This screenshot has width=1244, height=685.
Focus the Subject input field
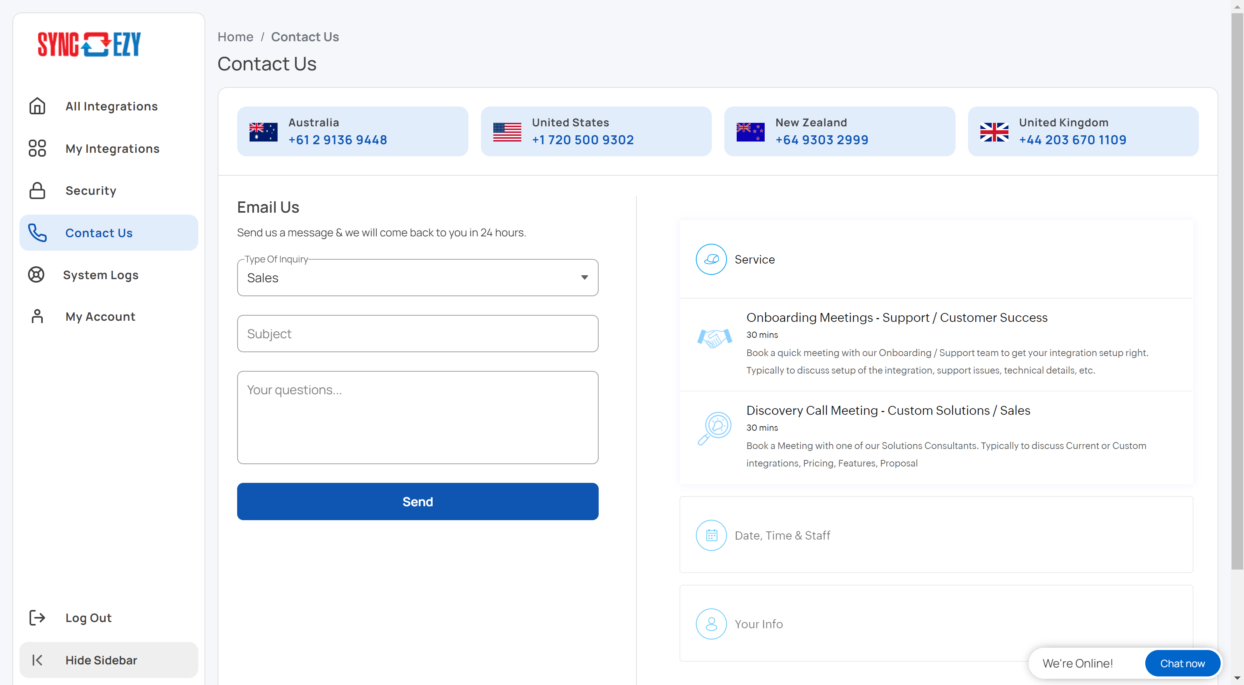tap(418, 334)
